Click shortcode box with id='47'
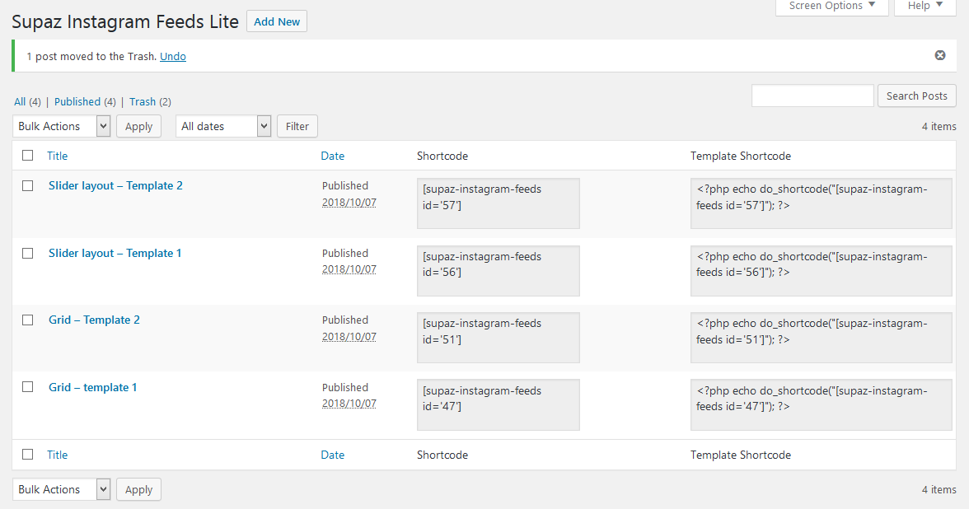Image resolution: width=969 pixels, height=509 pixels. coord(498,404)
